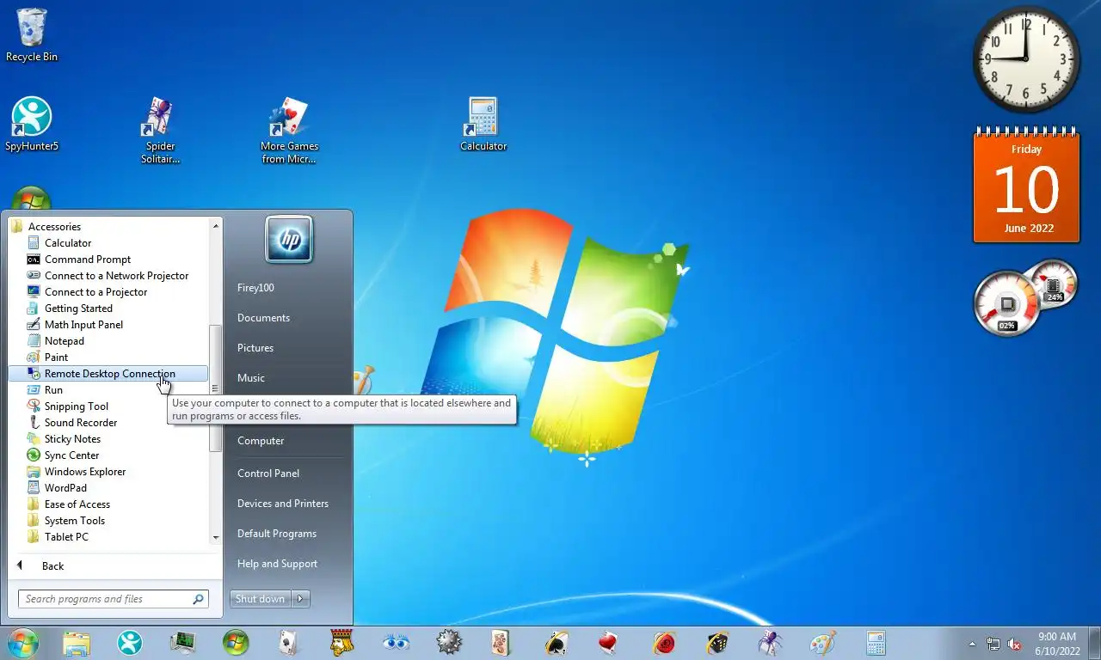Viewport: 1101px width, 660px height.
Task: Click the Shut down button
Action: pyautogui.click(x=261, y=599)
